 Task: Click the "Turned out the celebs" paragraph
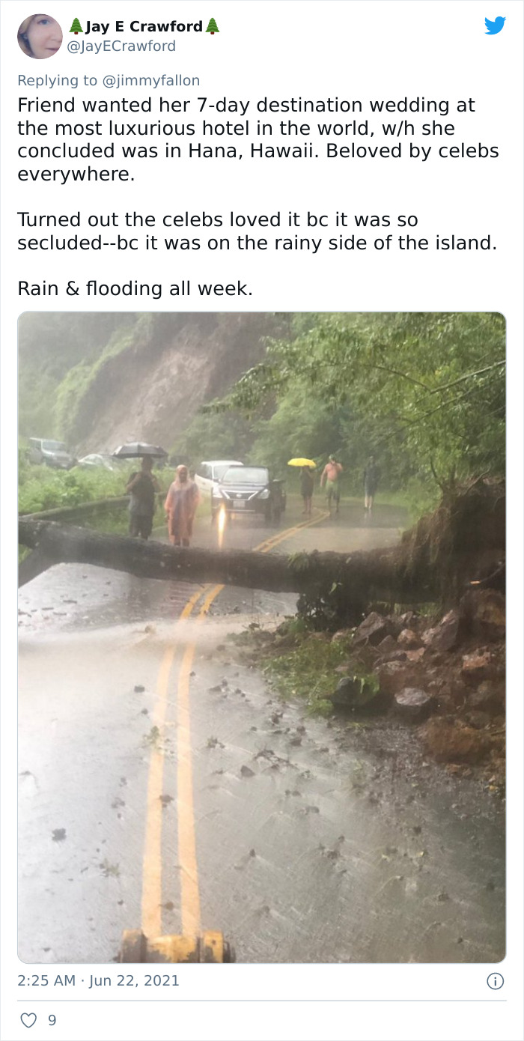pyautogui.click(x=257, y=231)
